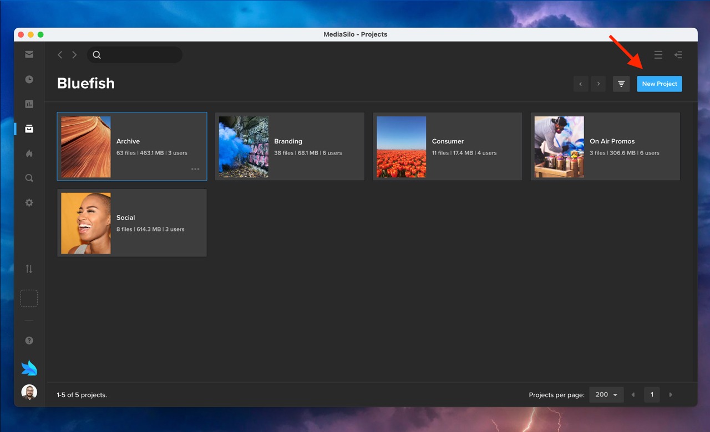Open the analytics bar chart icon
710x432 pixels.
pos(29,104)
